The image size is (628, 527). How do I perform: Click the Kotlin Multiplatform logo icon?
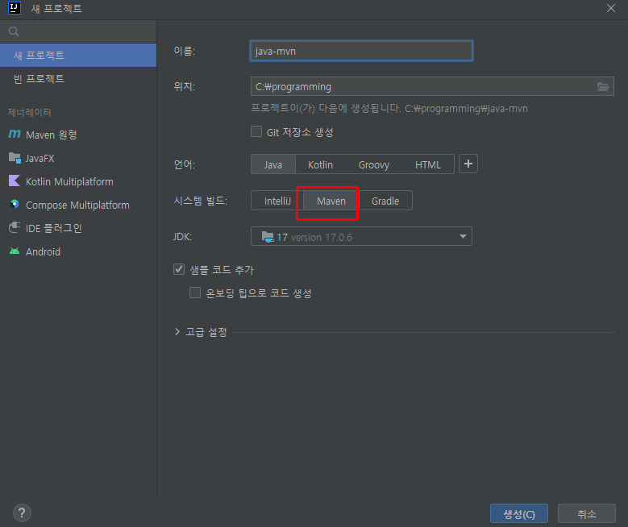point(15,181)
